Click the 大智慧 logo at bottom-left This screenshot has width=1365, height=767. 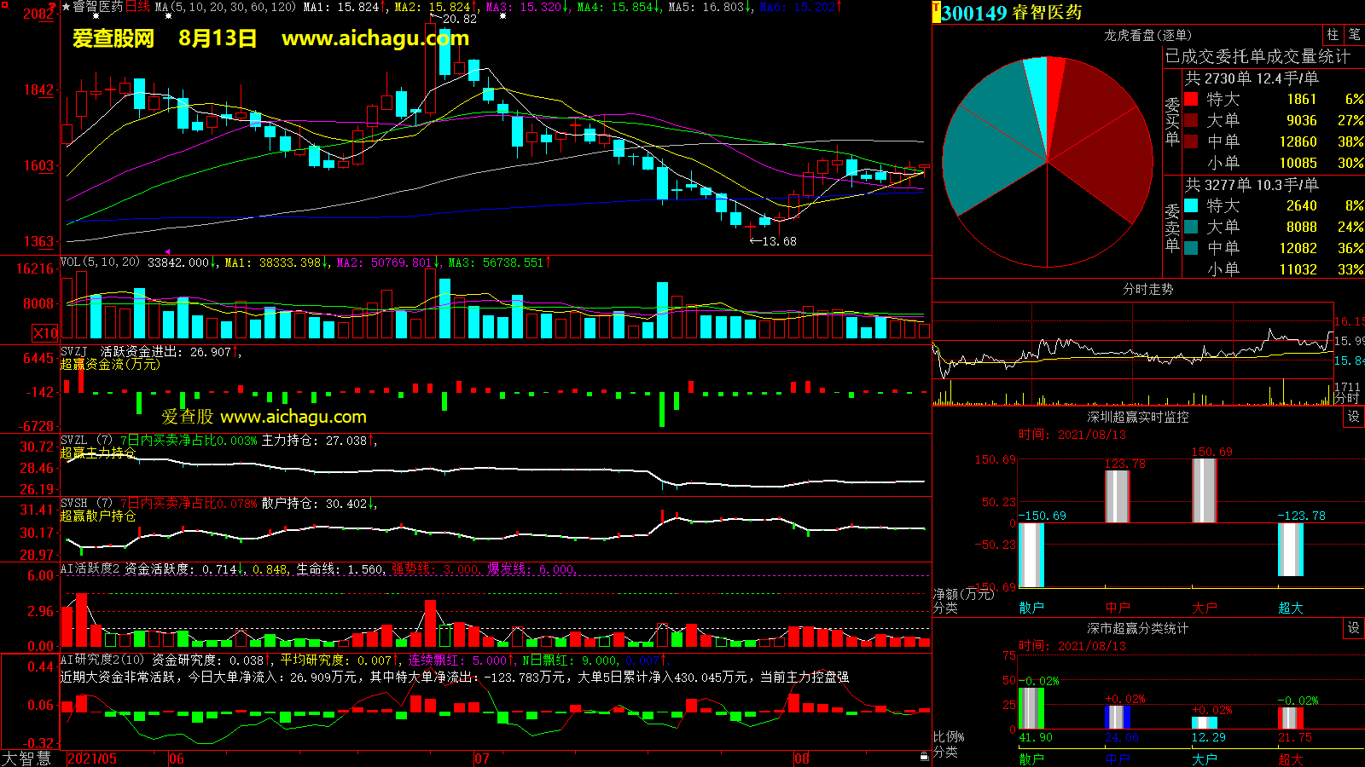pos(26,758)
